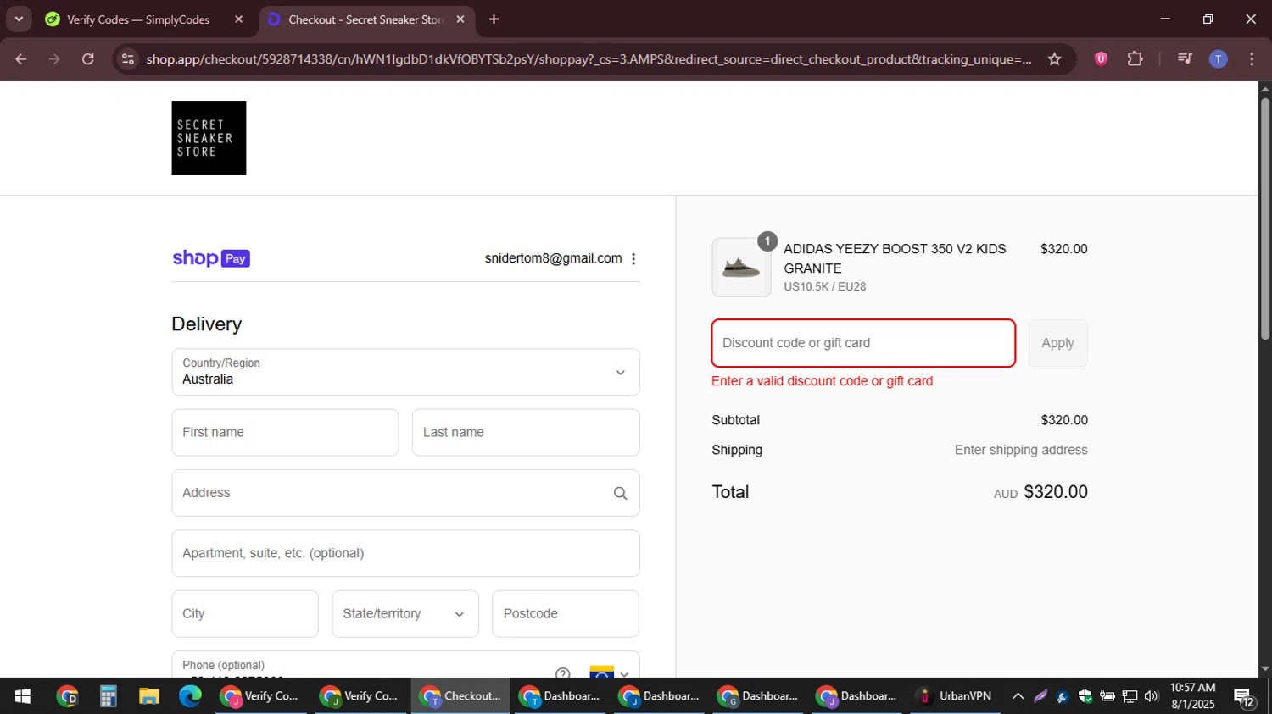Open the volume speaker tray icon
The image size is (1272, 714).
point(1151,696)
